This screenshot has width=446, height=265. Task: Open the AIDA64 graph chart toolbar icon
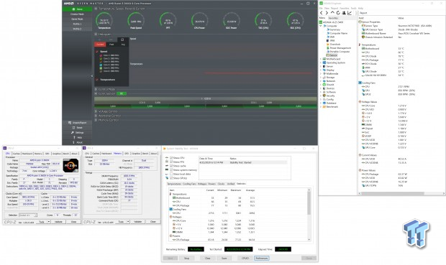[x=350, y=13]
